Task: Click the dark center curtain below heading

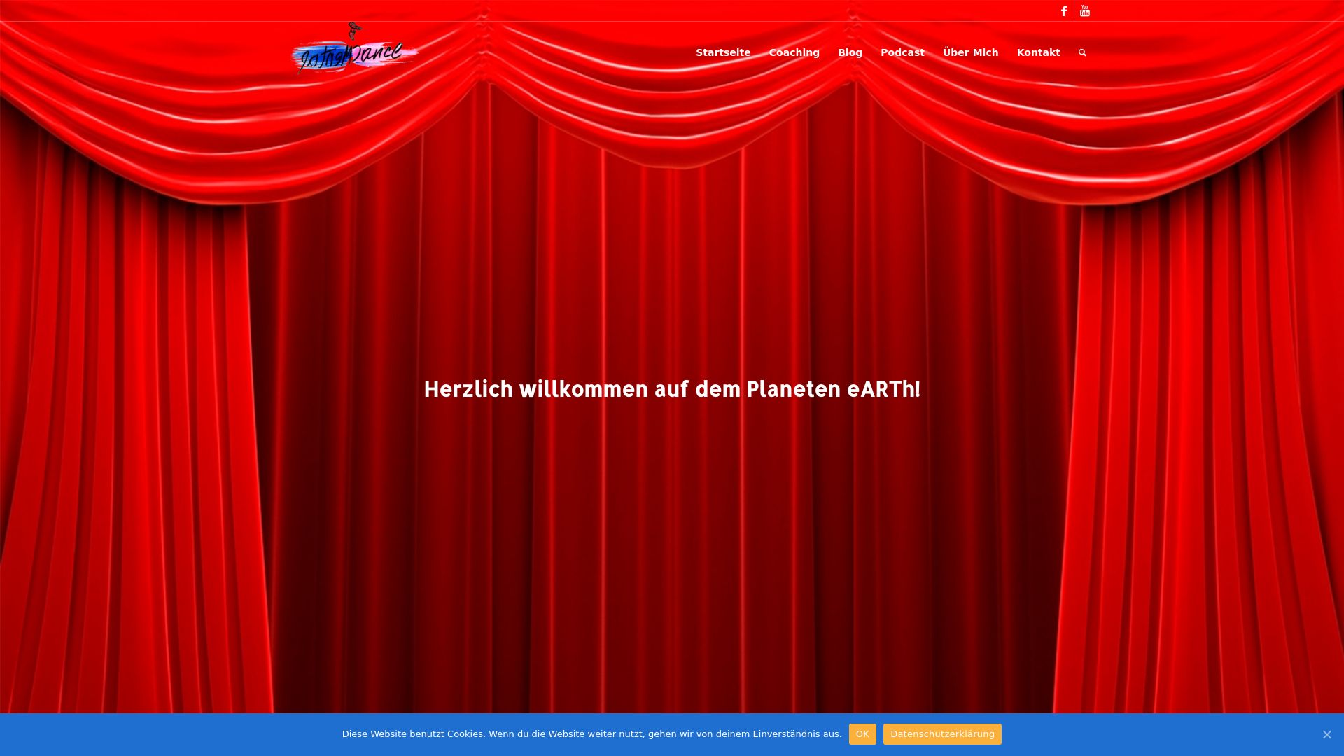Action: tap(672, 546)
